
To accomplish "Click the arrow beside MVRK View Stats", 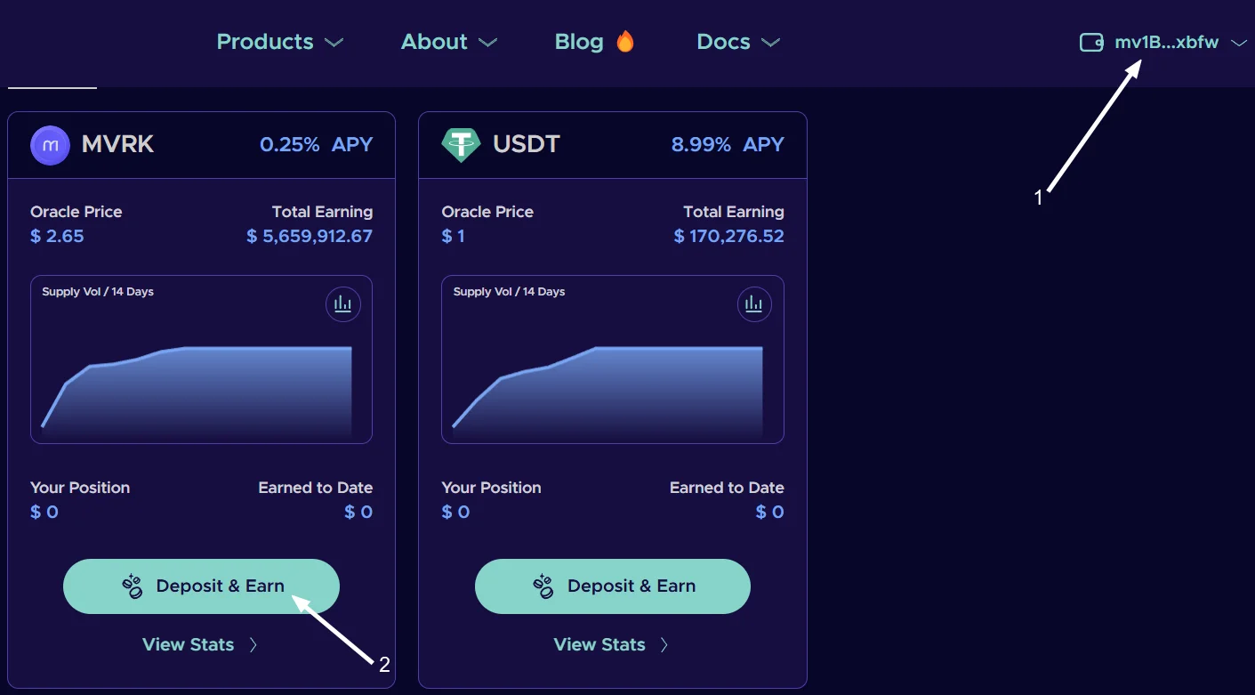I will [253, 645].
